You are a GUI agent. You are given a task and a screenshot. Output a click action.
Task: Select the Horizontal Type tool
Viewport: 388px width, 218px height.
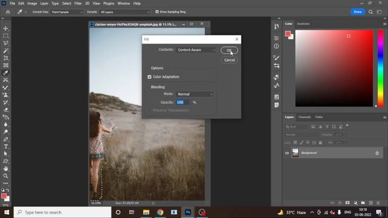5,147
